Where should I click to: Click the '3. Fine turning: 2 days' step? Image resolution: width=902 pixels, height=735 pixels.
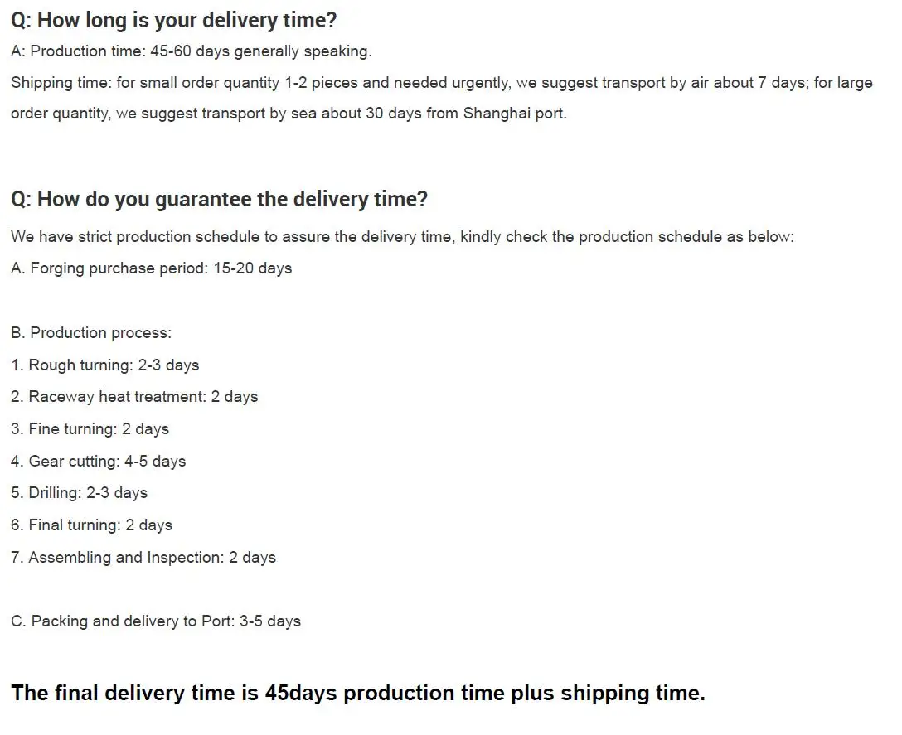90,429
